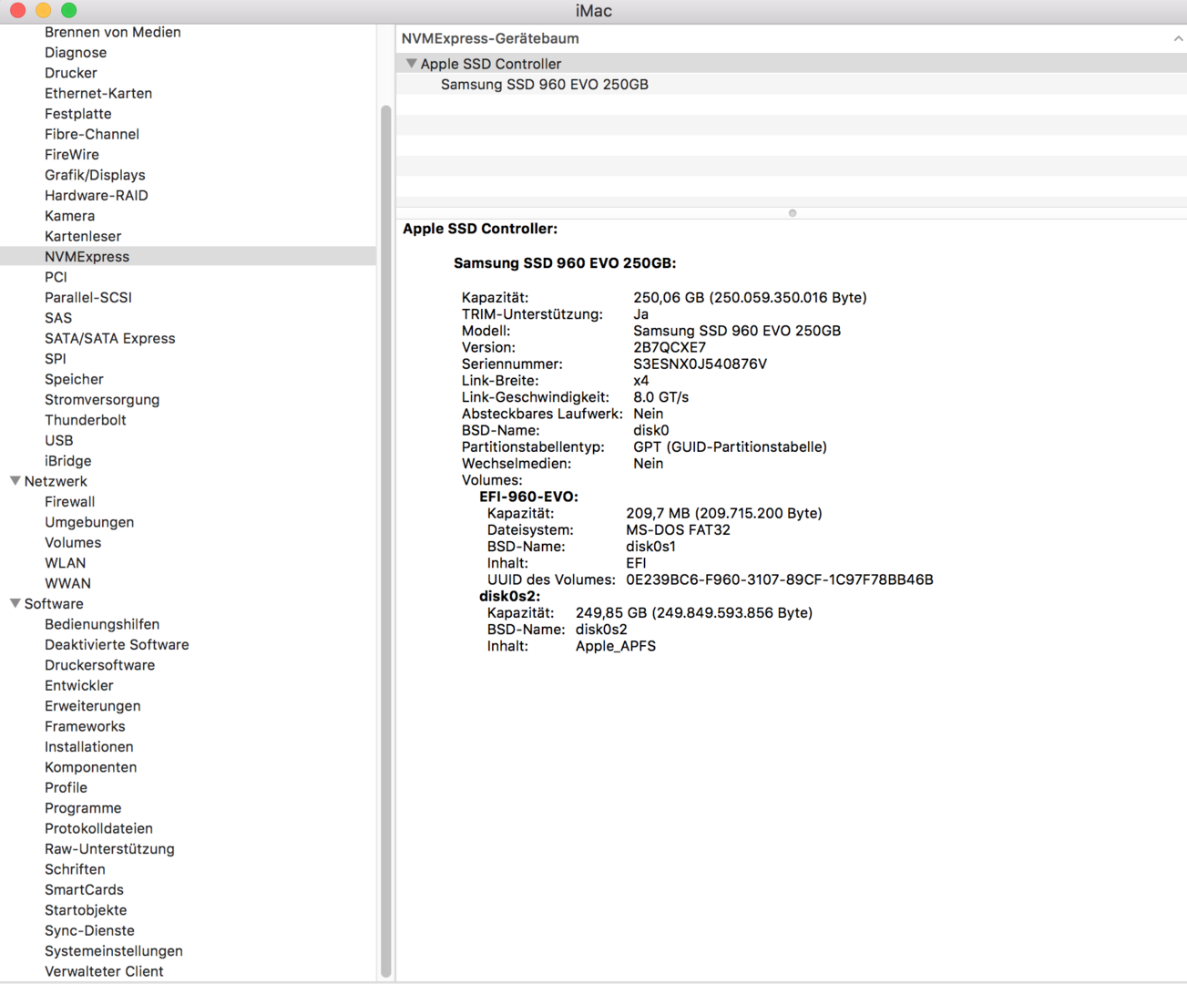Viewport: 1187px width, 984px height.
Task: Select Umgebungen in the sidebar
Action: pos(89,522)
